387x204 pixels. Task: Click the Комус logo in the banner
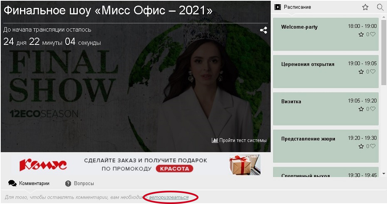[43, 165]
